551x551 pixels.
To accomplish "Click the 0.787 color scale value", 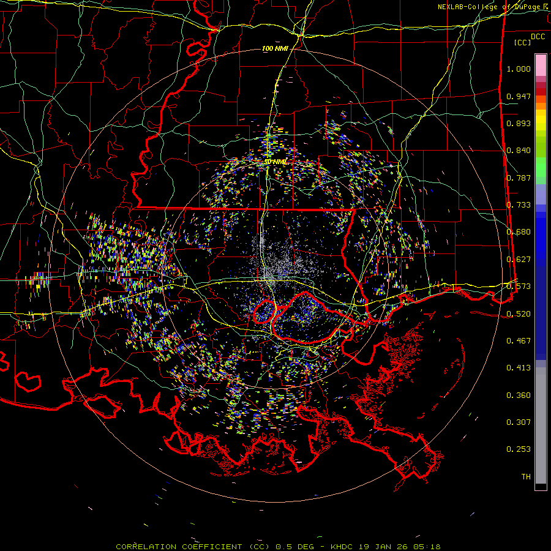I will [x=519, y=178].
